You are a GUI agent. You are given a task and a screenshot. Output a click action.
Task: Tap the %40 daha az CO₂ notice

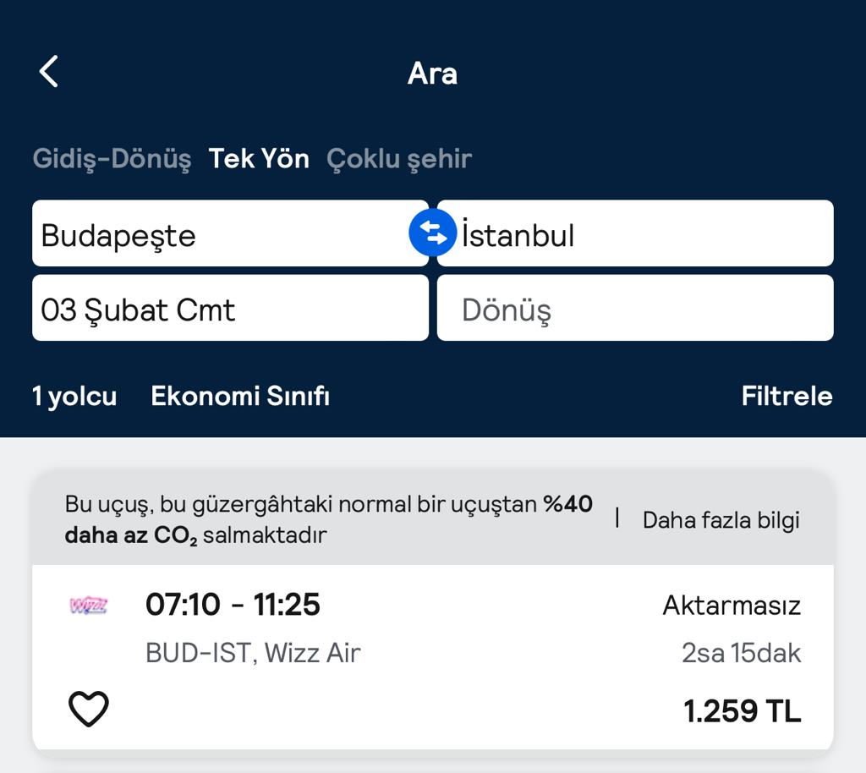328,519
